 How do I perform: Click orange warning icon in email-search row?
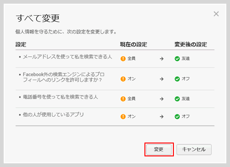pyautogui.click(x=123, y=59)
